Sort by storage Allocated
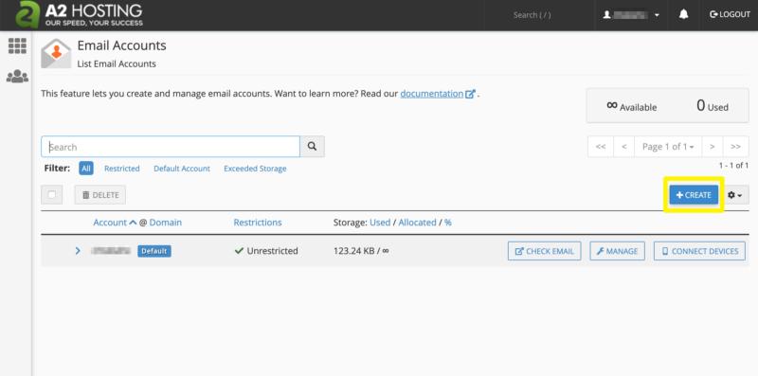The width and height of the screenshot is (758, 376). 417,223
